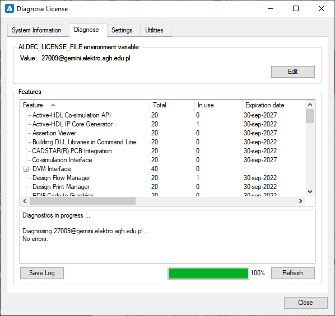This screenshot has width=335, height=316.
Task: Click the Edit button for license variable
Action: (x=292, y=72)
